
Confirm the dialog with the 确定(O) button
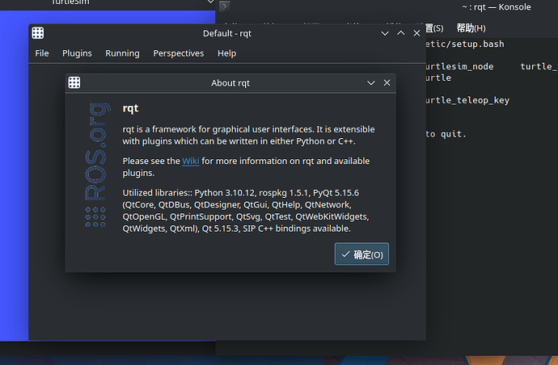coord(361,254)
